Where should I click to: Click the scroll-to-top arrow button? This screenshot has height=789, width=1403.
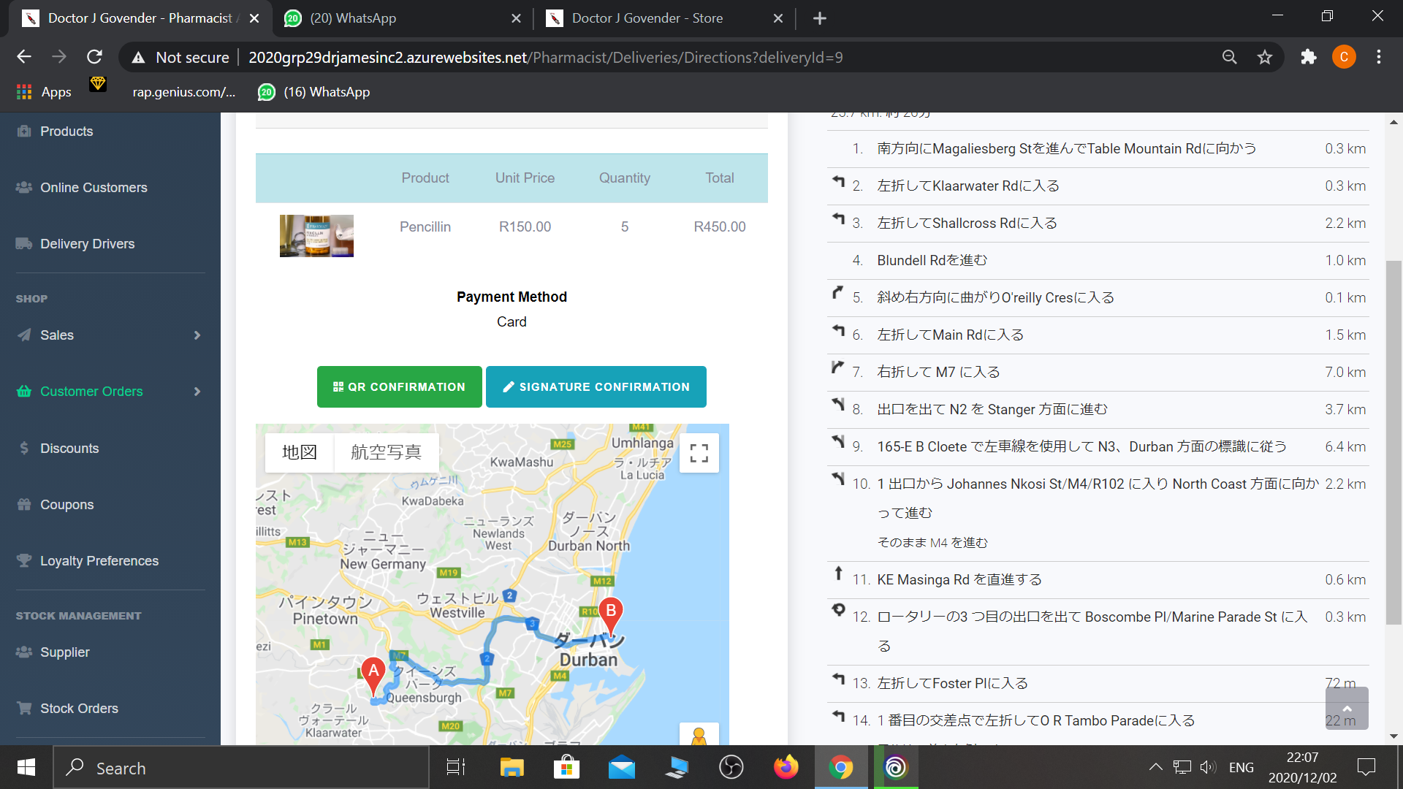coord(1347,708)
